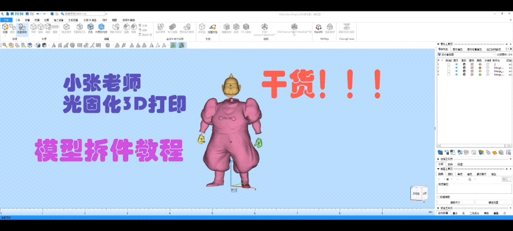
Task: Open the small dropdown at measurement toolbar right
Action: [x=506, y=179]
